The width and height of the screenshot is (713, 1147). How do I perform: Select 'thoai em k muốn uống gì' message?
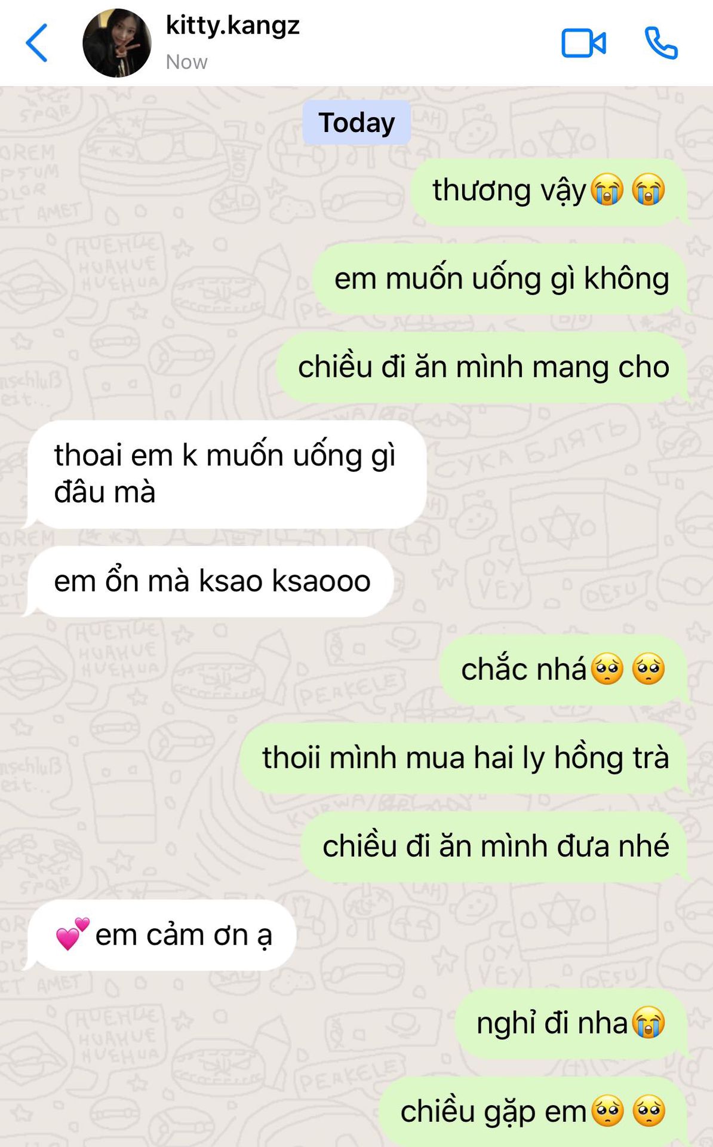click(x=226, y=474)
